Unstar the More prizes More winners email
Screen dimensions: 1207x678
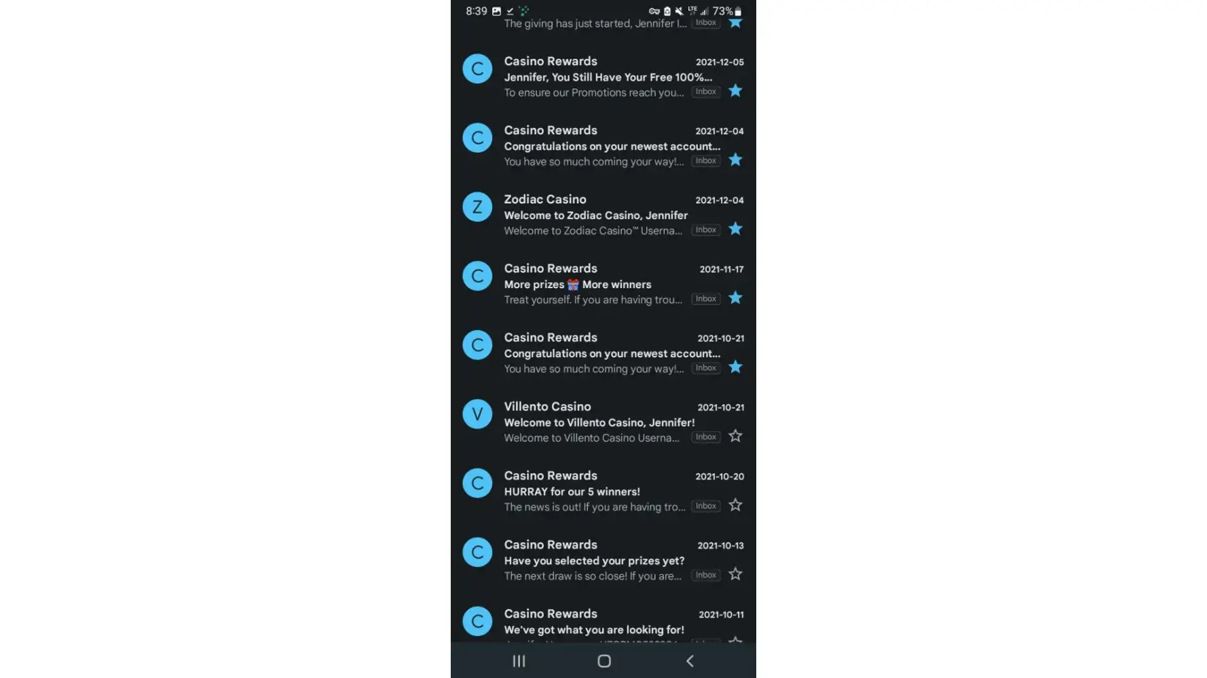coord(735,298)
